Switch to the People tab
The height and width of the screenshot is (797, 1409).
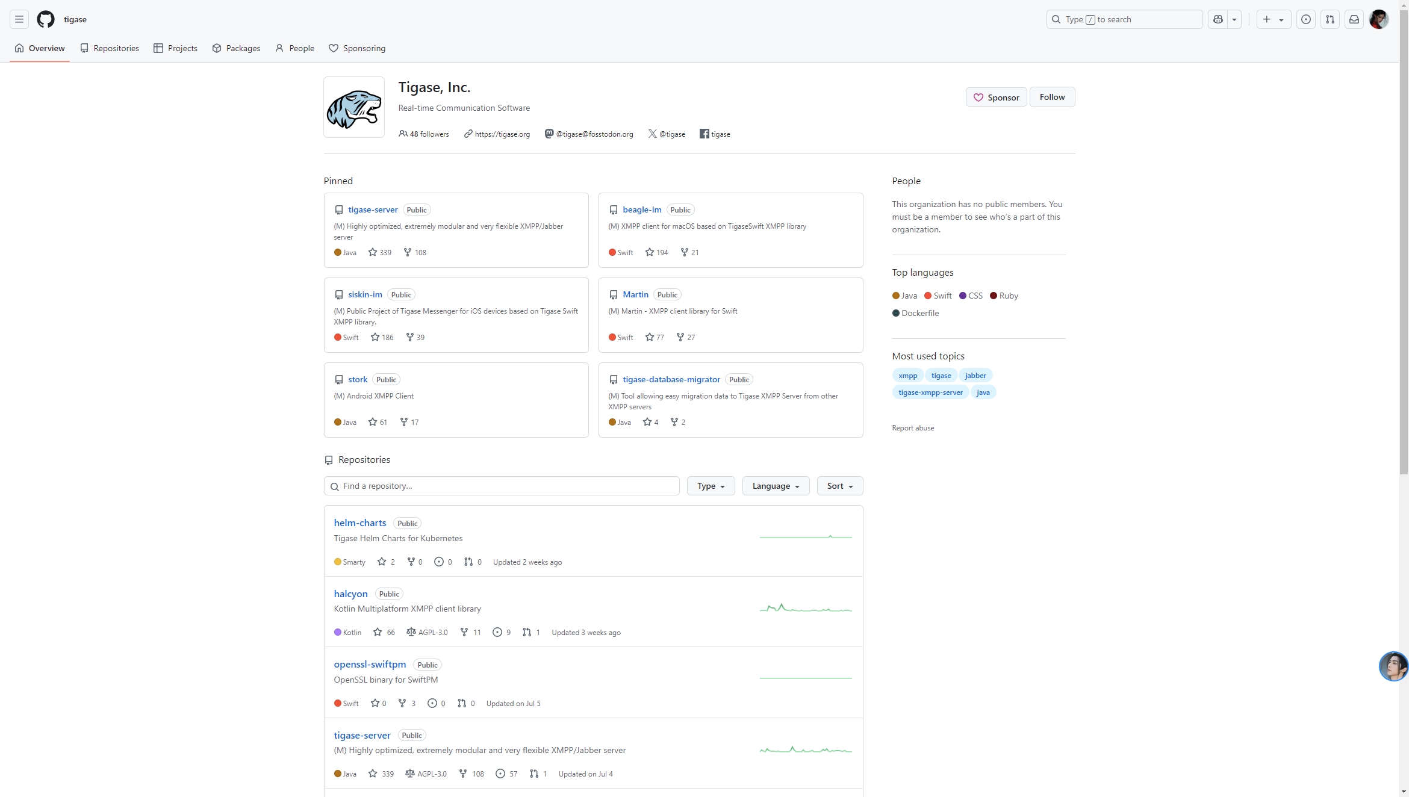(295, 48)
